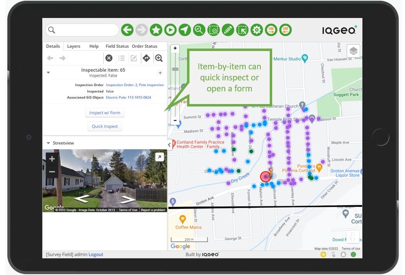This screenshot has height=275, width=405.
Task: Open bookmarks with the star icon
Action: point(156,30)
